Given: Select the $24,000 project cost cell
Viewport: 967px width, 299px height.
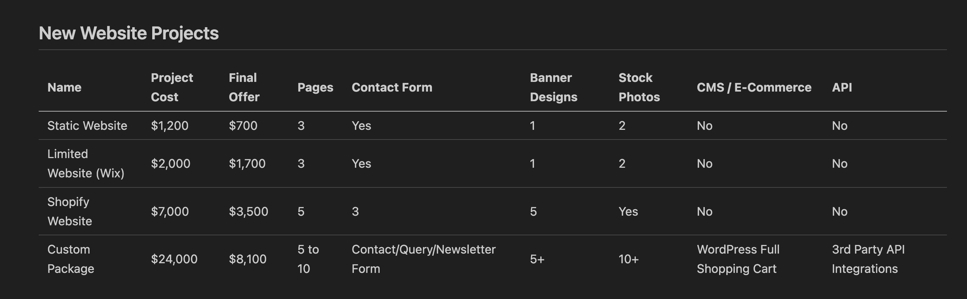Looking at the screenshot, I should coord(174,259).
